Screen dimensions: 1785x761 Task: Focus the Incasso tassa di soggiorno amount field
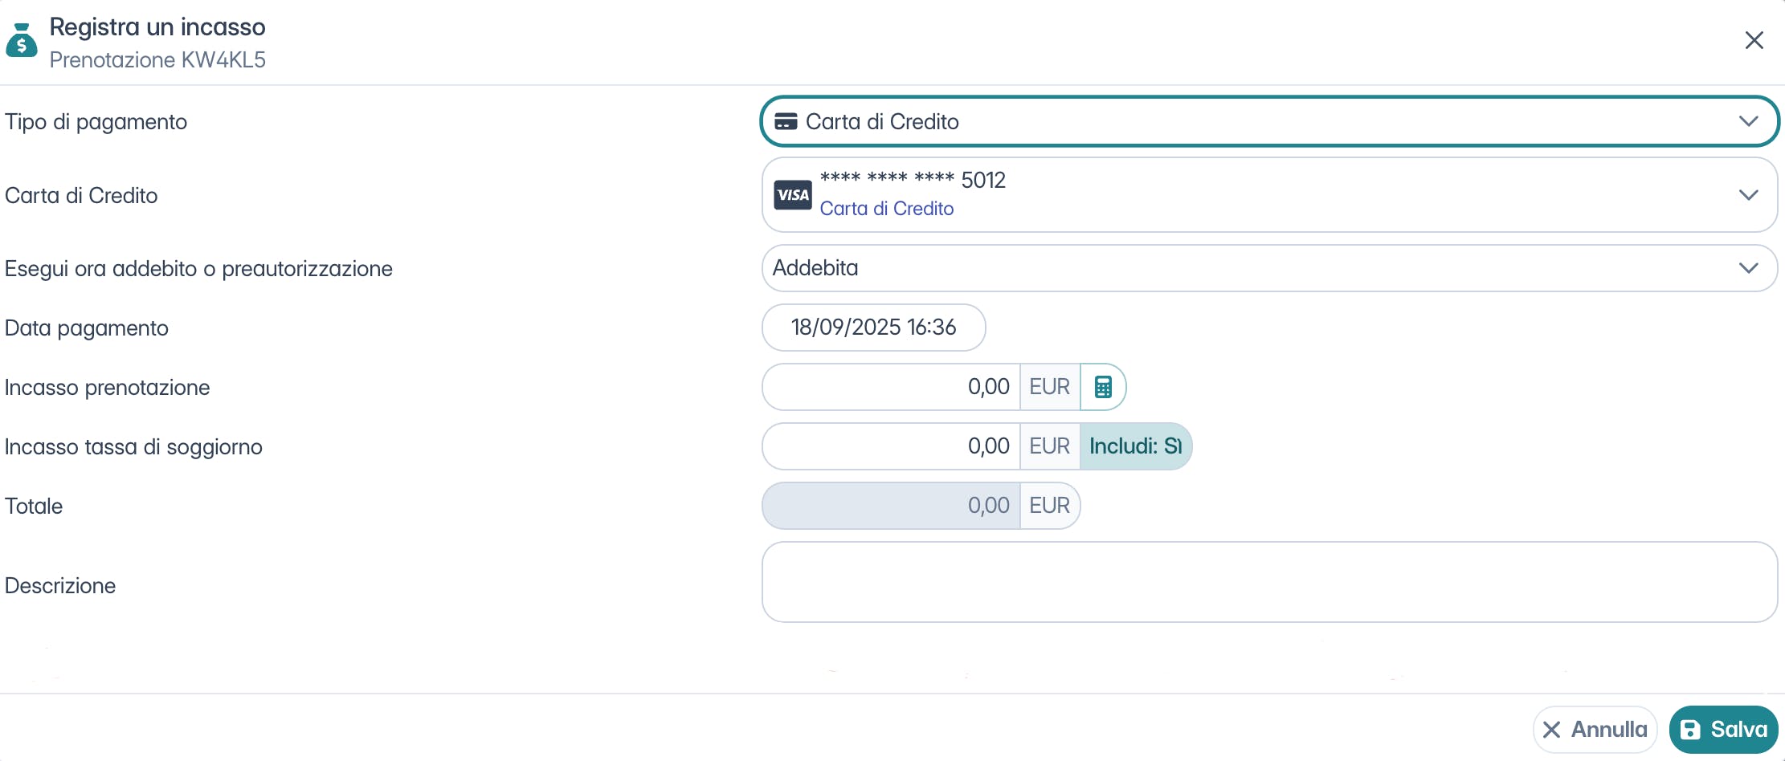point(892,446)
